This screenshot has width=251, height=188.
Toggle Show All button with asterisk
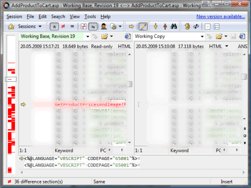(54, 27)
